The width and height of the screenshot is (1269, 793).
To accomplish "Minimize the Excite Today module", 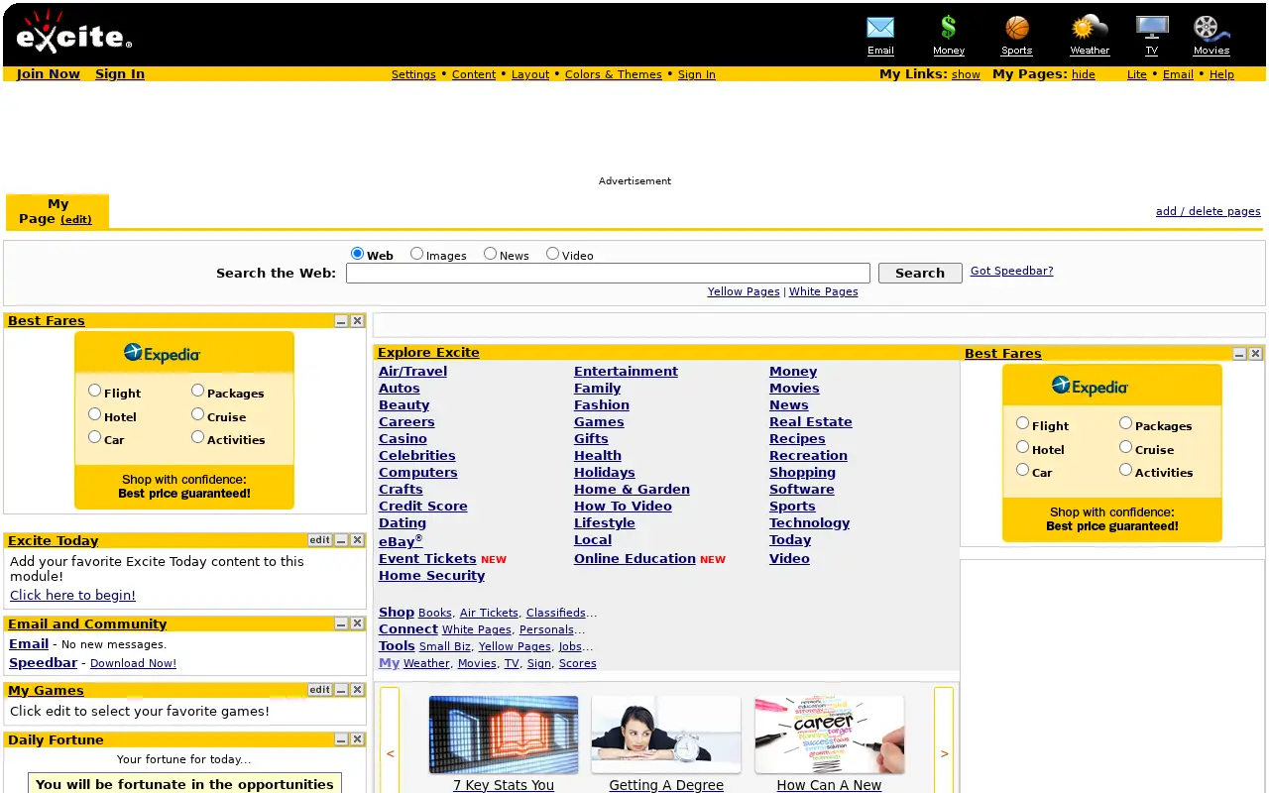I will tap(341, 540).
